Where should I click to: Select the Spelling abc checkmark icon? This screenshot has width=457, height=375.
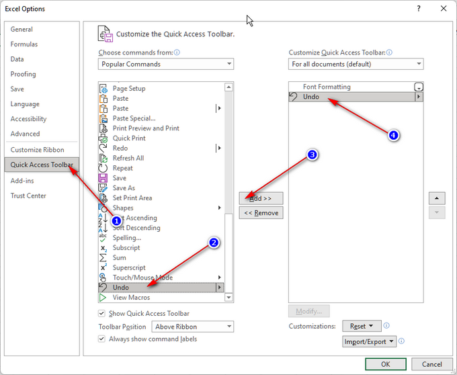(103, 238)
